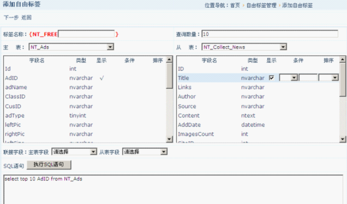Select the adName field row
Viewport: 347px width, 204px height.
point(85,87)
